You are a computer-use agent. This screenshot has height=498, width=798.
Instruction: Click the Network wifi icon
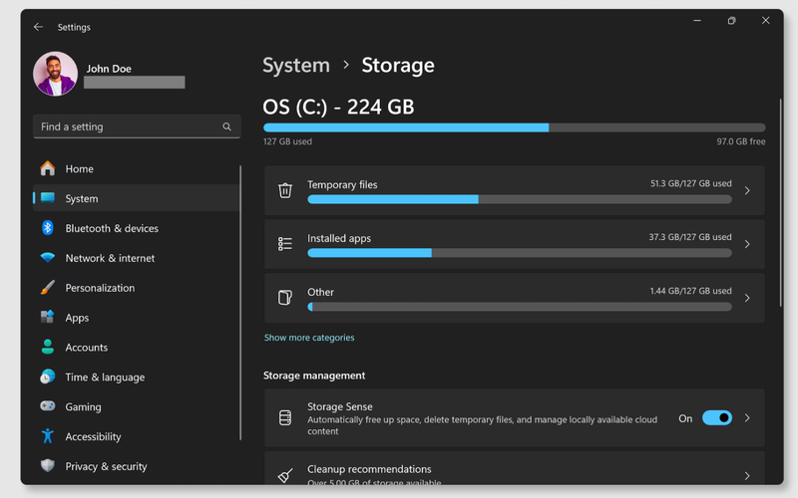[x=48, y=258]
